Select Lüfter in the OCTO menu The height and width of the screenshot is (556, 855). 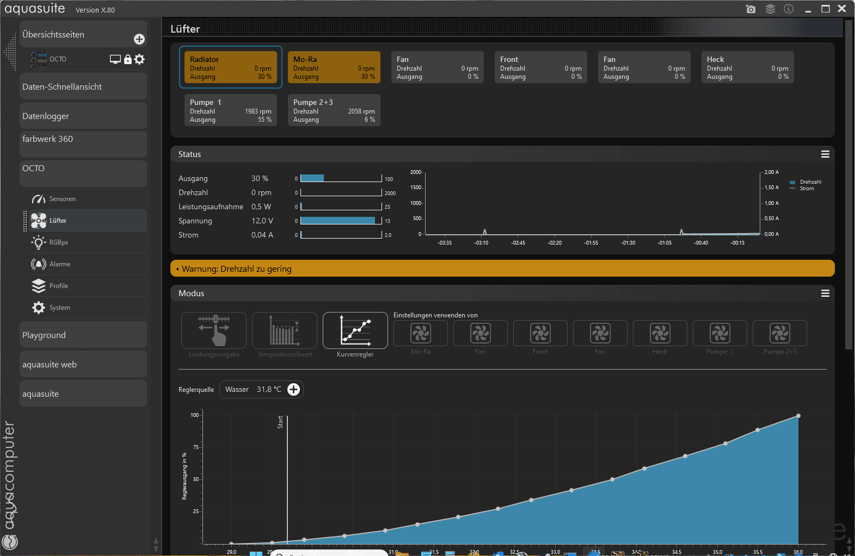click(87, 221)
